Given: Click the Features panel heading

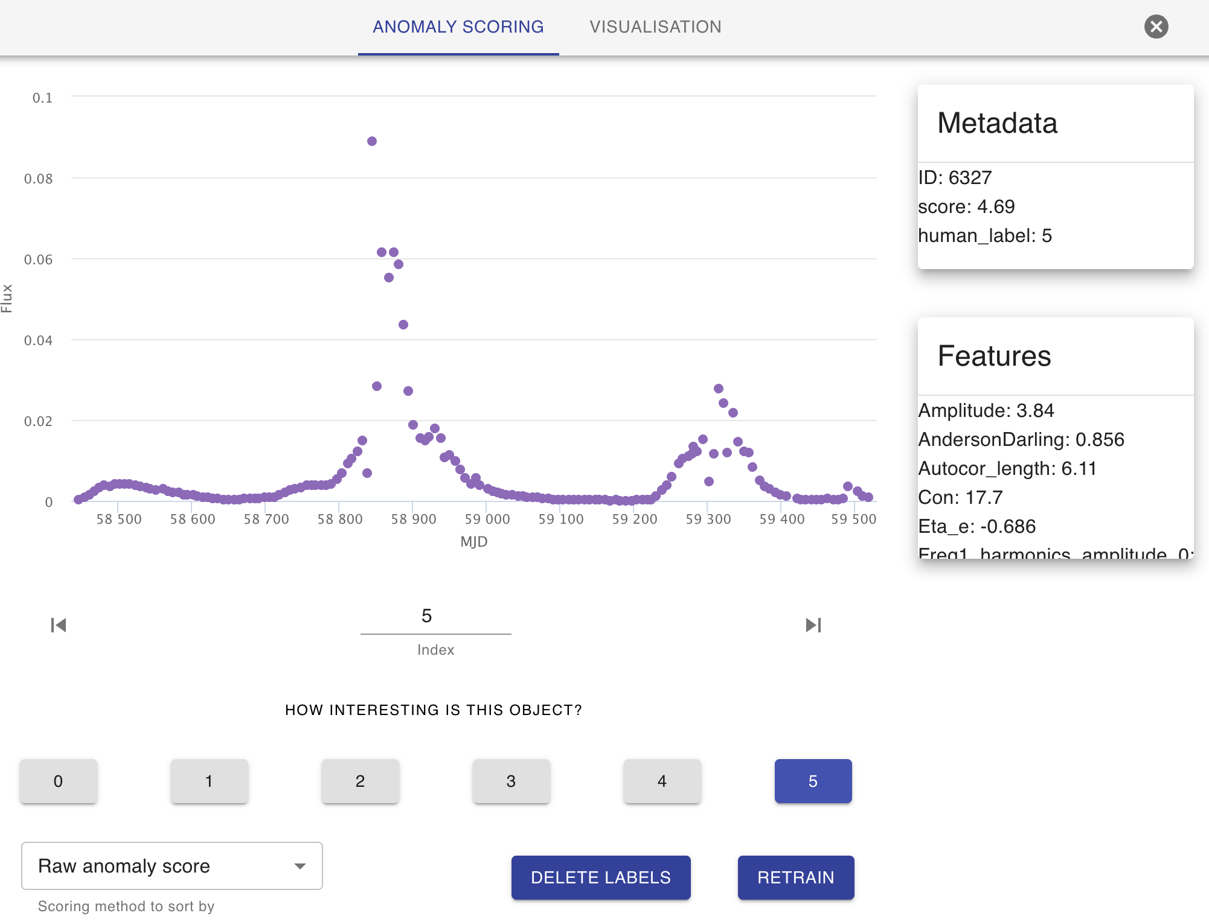Looking at the screenshot, I should tap(994, 356).
